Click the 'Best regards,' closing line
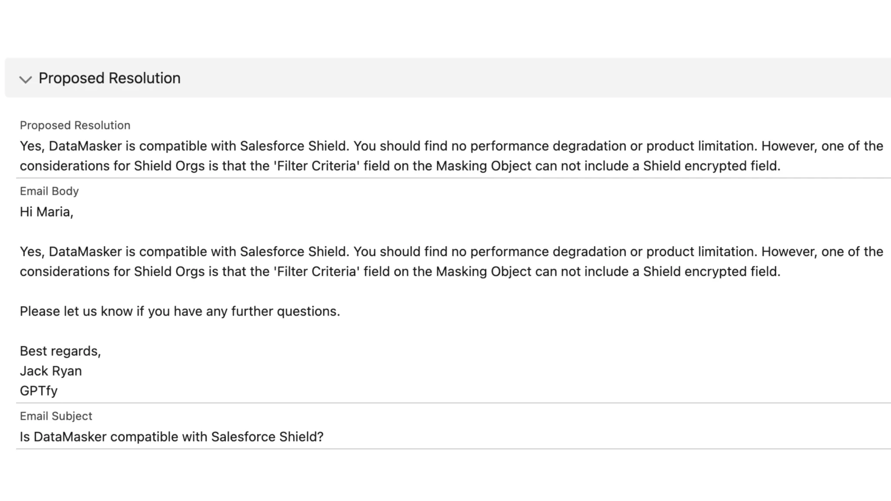This screenshot has width=891, height=501. click(60, 351)
